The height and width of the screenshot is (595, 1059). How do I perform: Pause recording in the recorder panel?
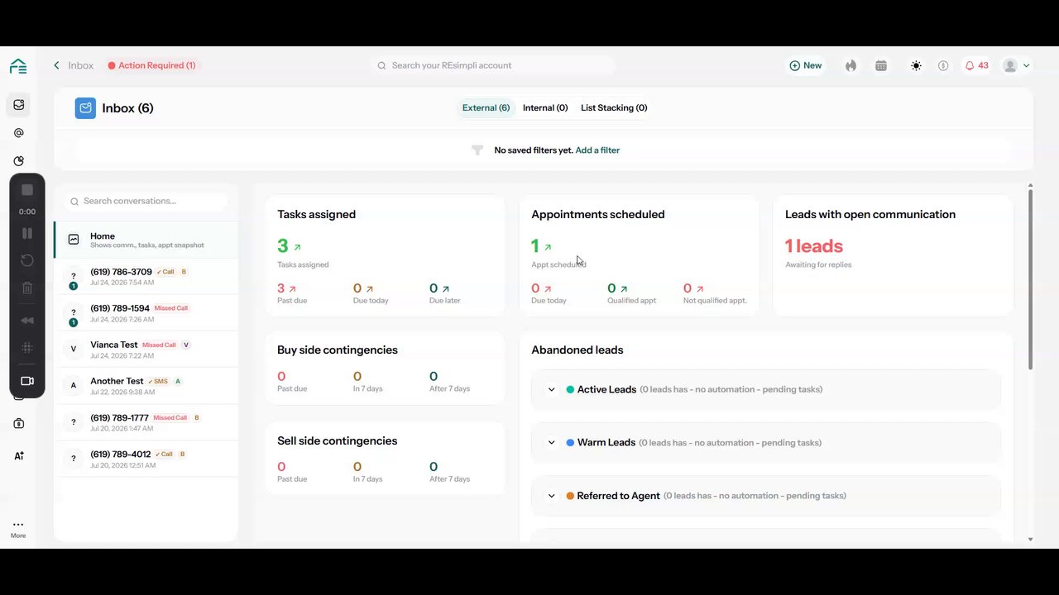point(27,234)
